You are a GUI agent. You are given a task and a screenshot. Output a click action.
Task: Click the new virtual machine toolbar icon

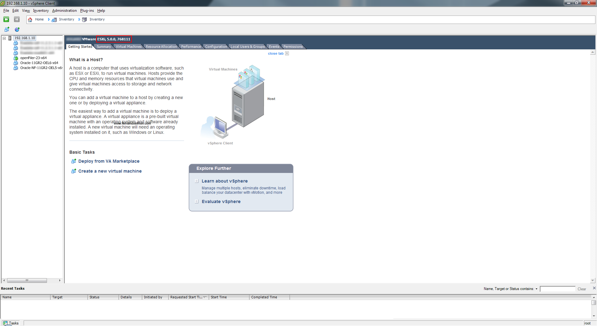(7, 29)
